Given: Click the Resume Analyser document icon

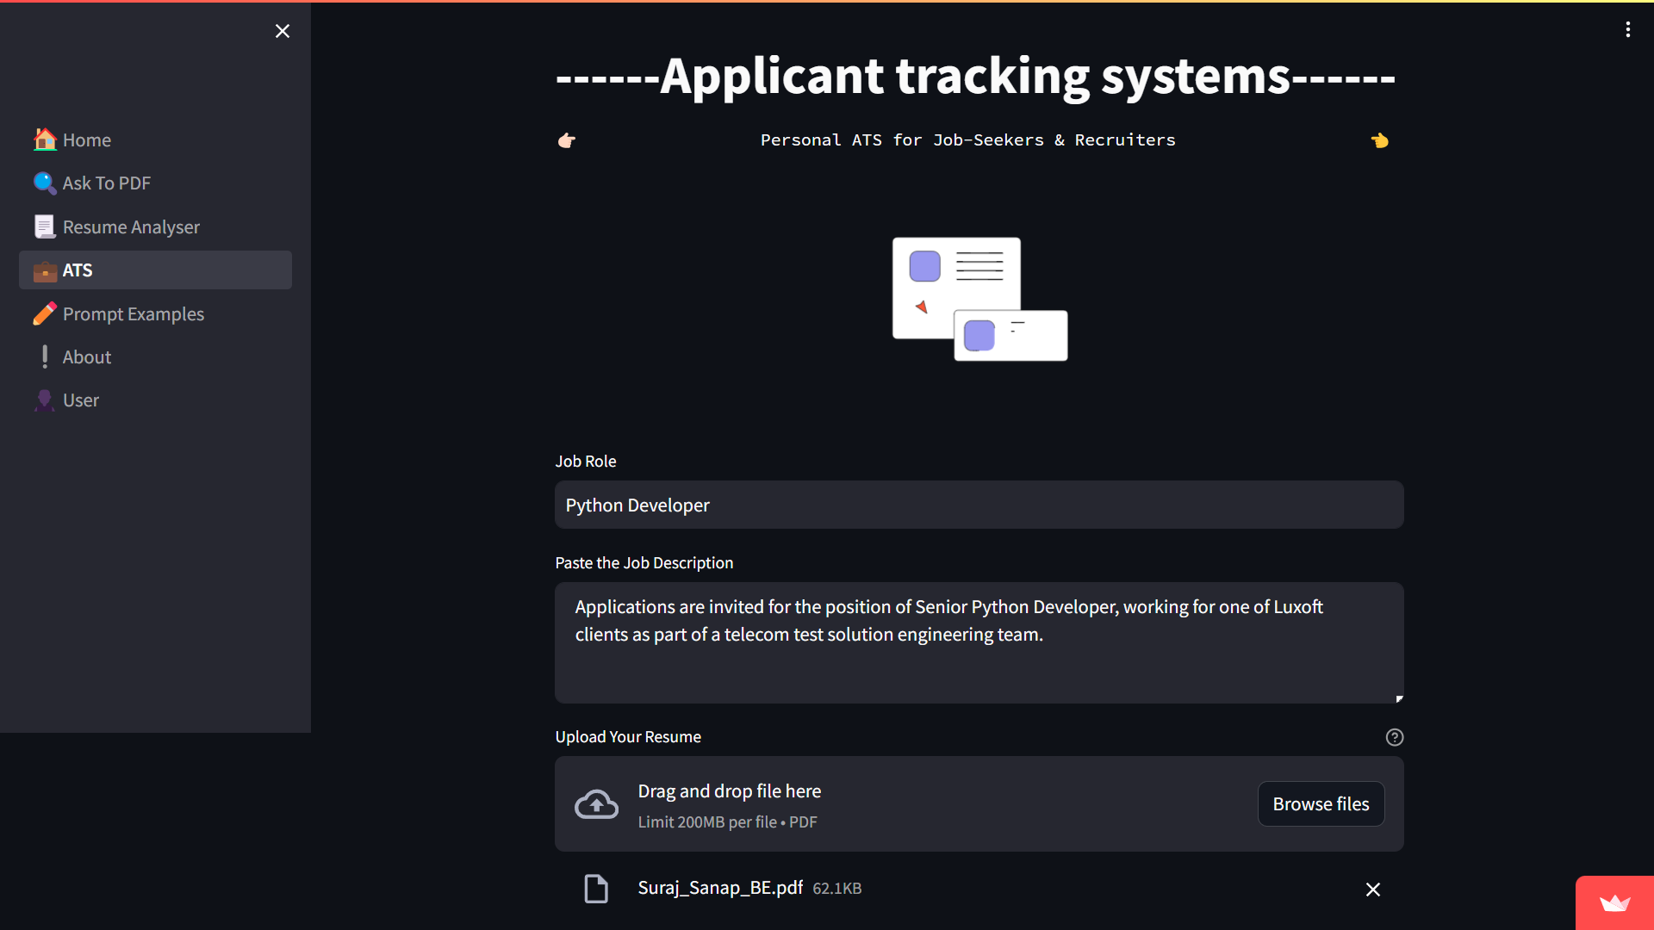Looking at the screenshot, I should [x=45, y=226].
